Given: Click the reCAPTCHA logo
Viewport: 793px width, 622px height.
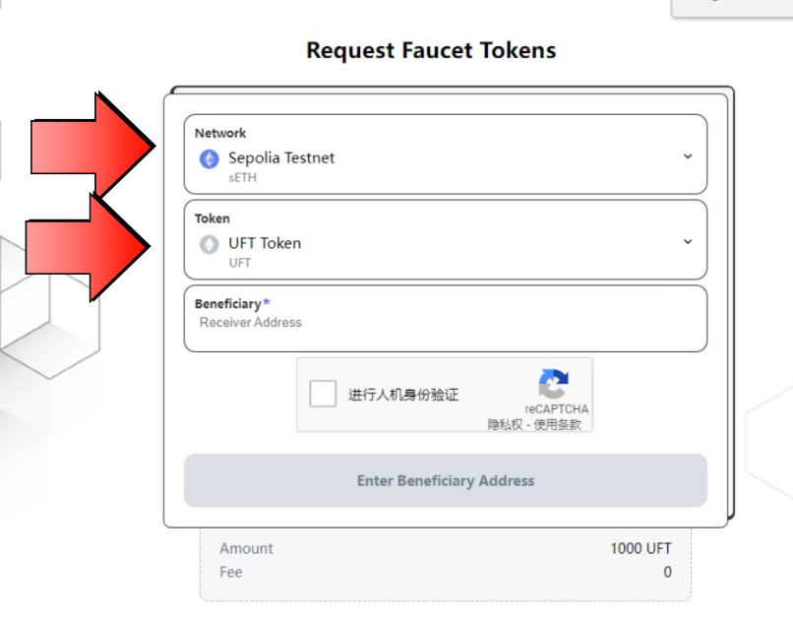Looking at the screenshot, I should pos(554,385).
